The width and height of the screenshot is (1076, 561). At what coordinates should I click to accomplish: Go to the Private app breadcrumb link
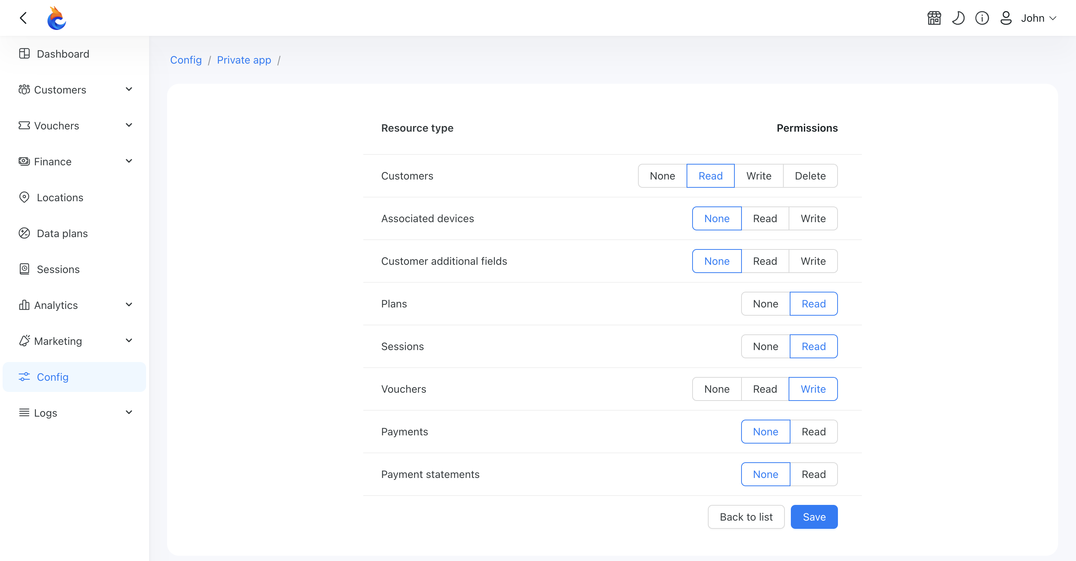pos(244,60)
